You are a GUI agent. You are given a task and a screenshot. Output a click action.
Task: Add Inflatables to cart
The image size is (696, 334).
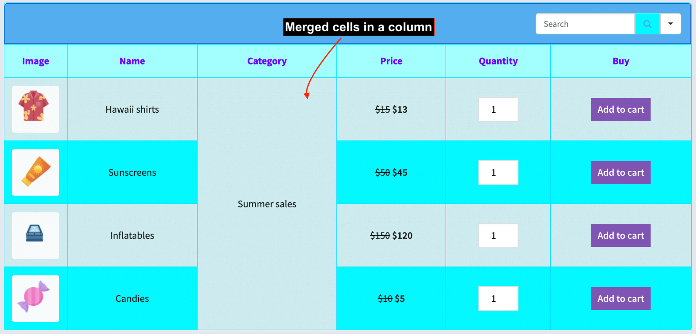[621, 235]
